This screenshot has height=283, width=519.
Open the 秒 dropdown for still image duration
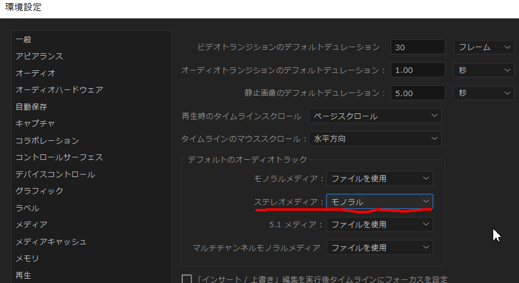[x=484, y=93]
